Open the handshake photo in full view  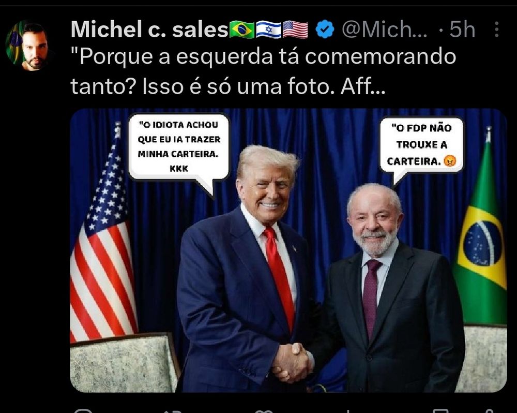tap(288, 250)
